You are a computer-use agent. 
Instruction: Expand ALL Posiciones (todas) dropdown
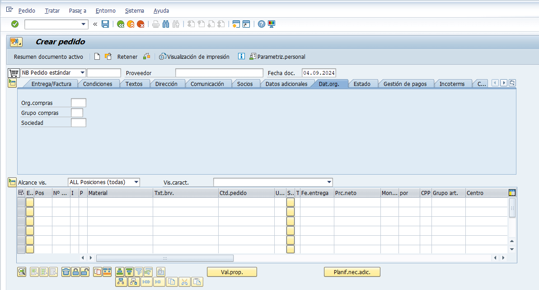pos(136,182)
